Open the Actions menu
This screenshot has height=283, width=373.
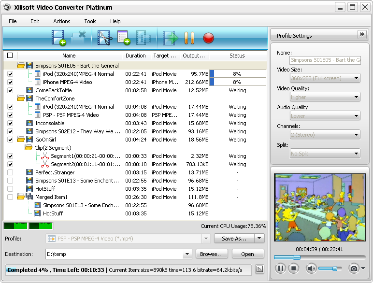pyautogui.click(x=62, y=21)
